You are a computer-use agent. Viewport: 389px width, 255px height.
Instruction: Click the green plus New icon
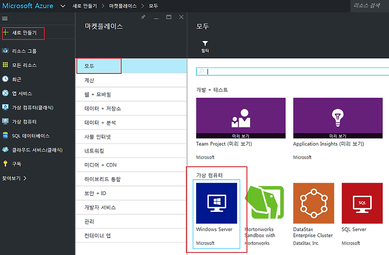[6, 32]
